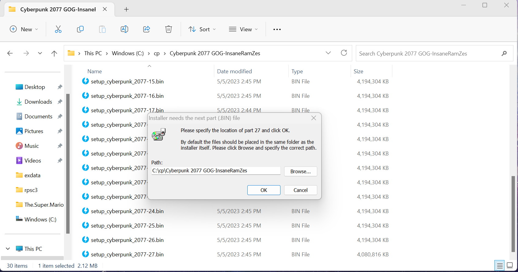
Task: Close the installer BIN file dialog
Action: click(314, 118)
